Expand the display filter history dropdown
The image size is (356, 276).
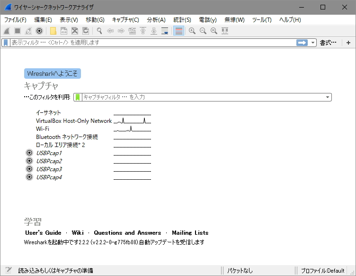click(x=312, y=43)
